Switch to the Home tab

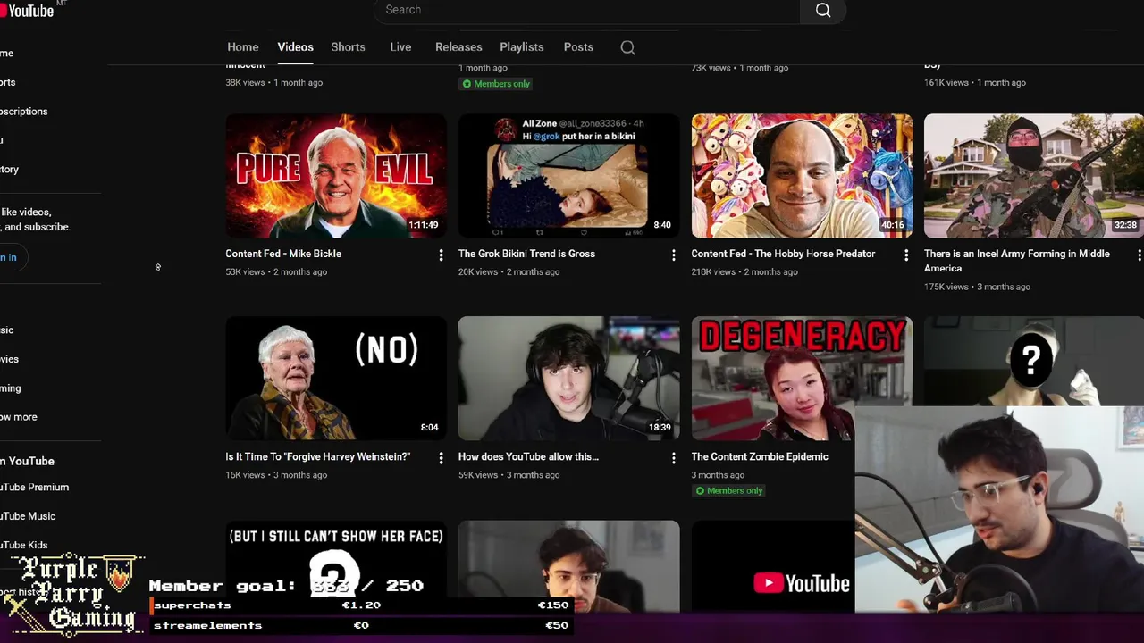[x=242, y=47]
